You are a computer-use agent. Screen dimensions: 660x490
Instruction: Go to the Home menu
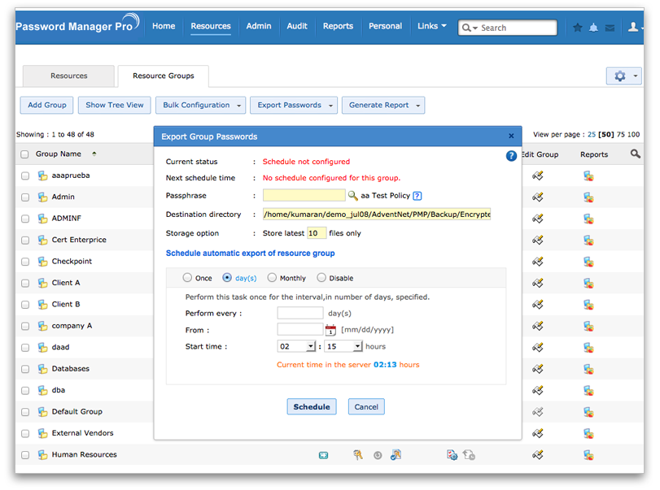coord(164,26)
